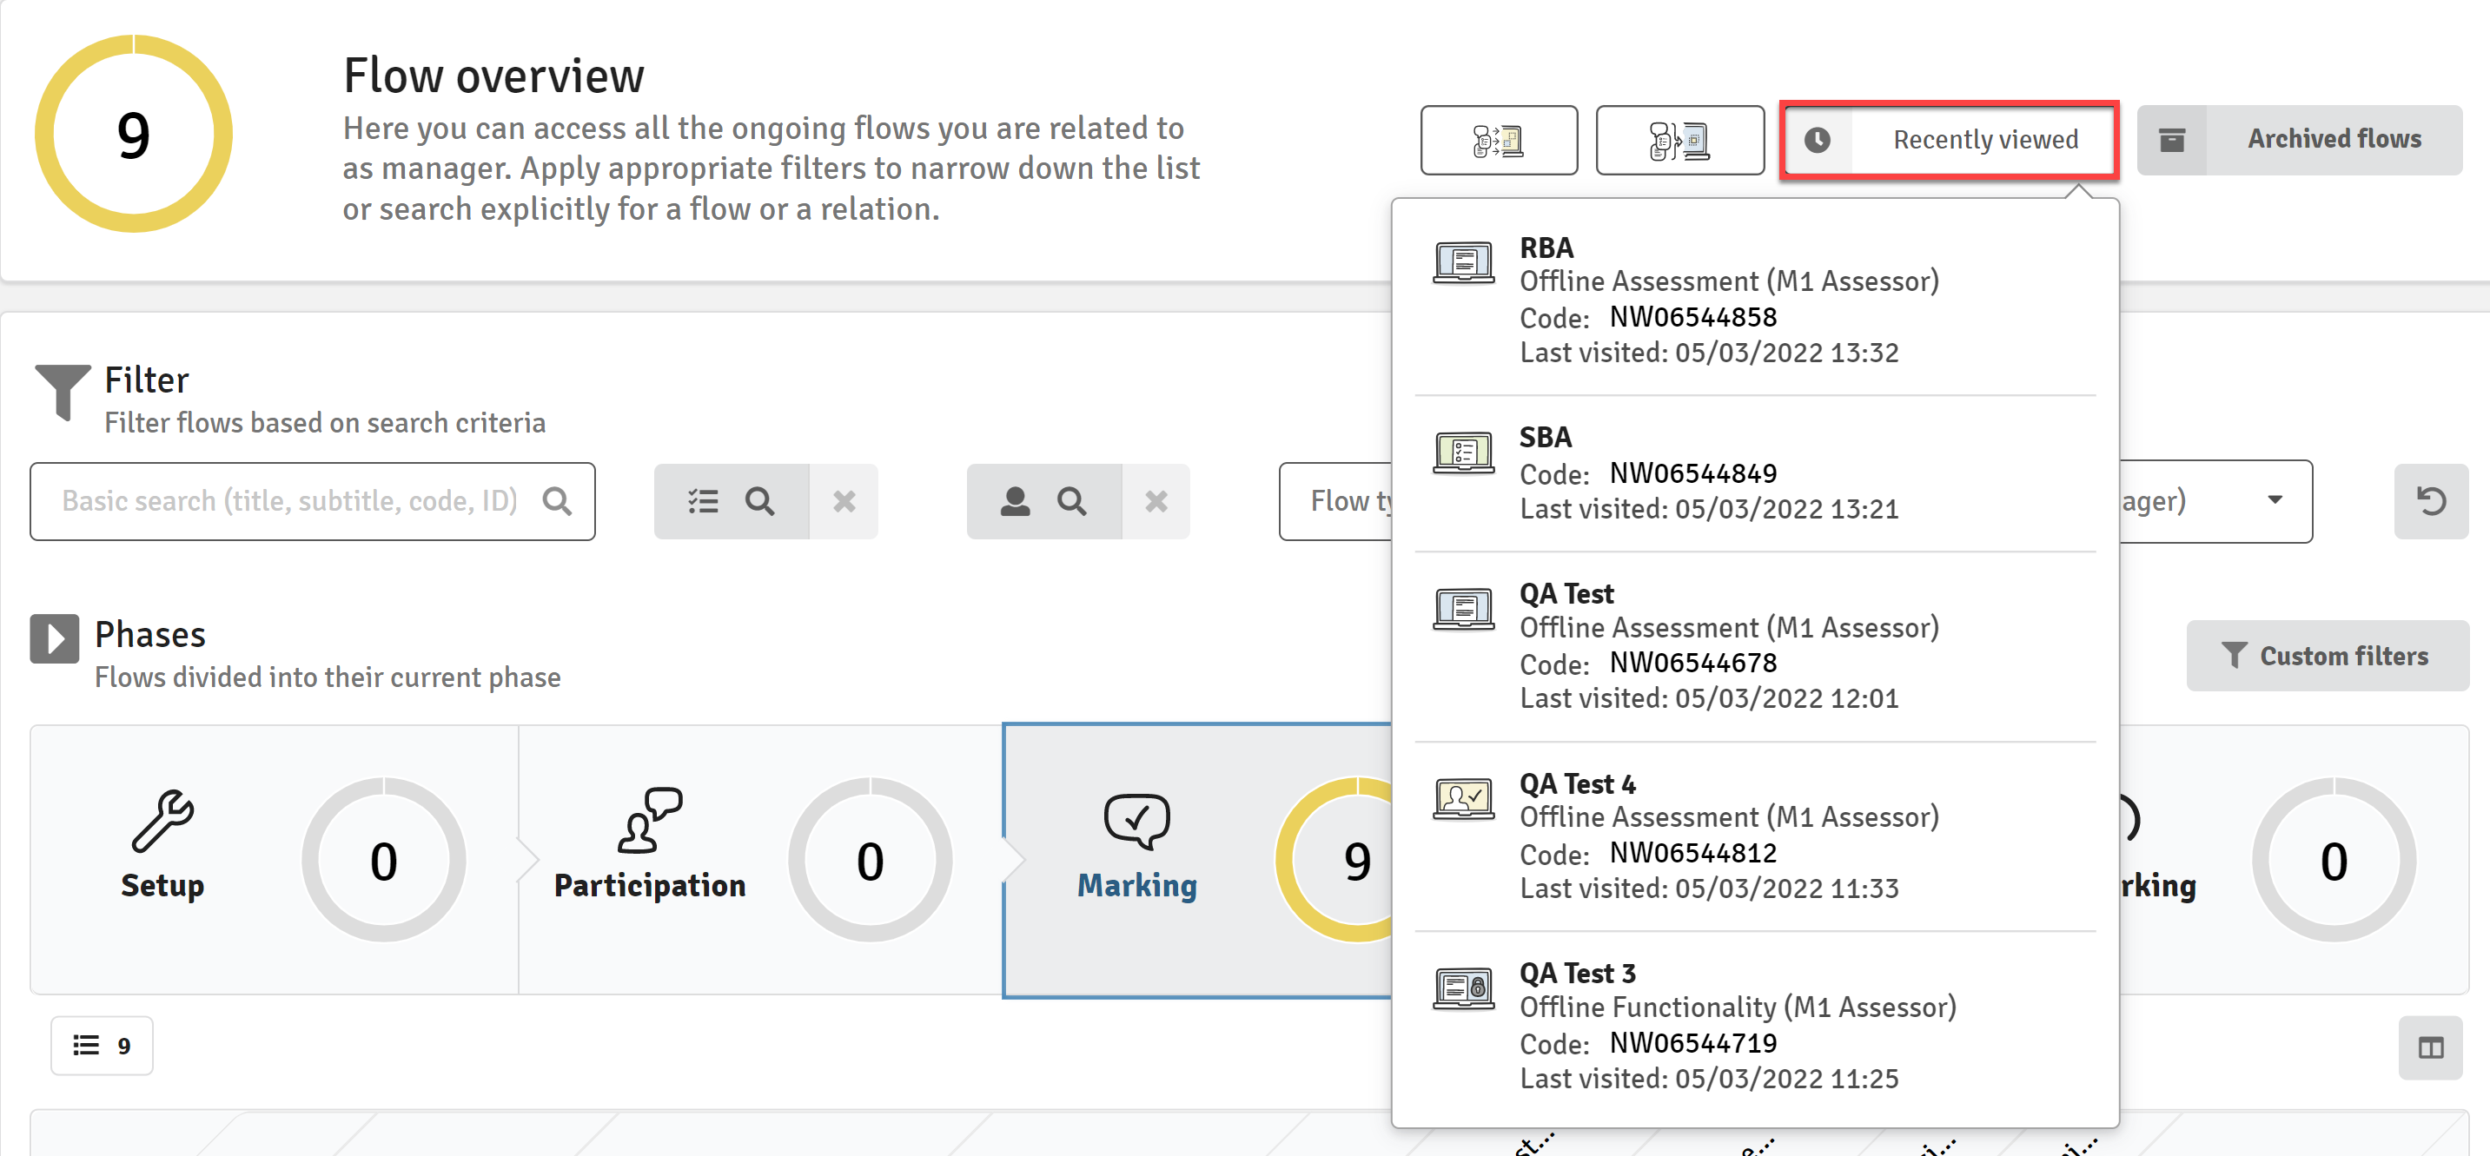Screen dimensions: 2490x1156
Task: Click the last phase 0 circle
Action: [x=2334, y=859]
